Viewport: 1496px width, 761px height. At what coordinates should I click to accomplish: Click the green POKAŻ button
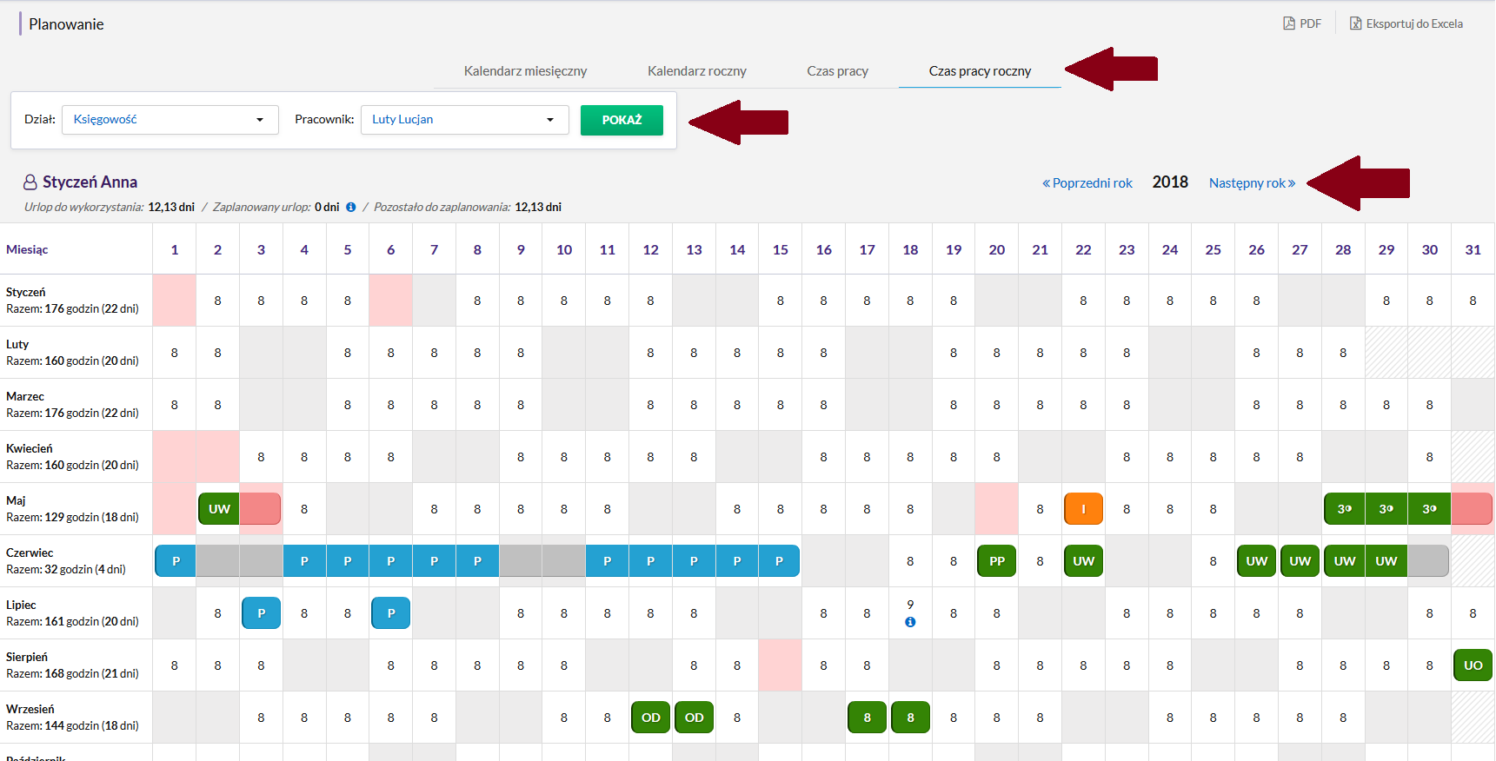pyautogui.click(x=622, y=120)
